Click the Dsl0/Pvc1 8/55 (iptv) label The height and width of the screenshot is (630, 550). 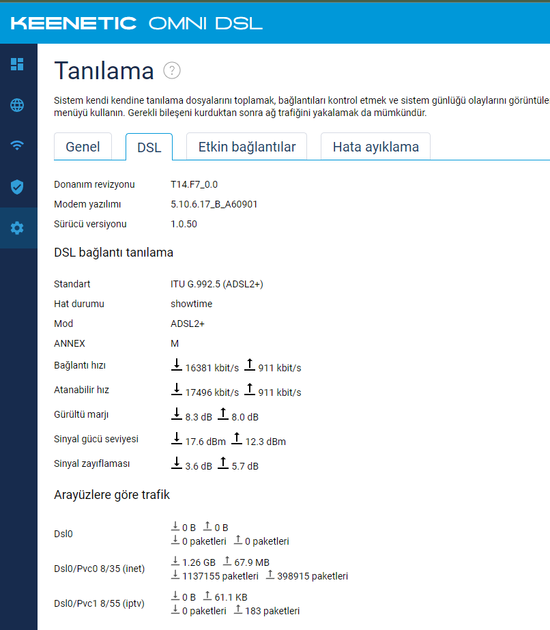[99, 603]
